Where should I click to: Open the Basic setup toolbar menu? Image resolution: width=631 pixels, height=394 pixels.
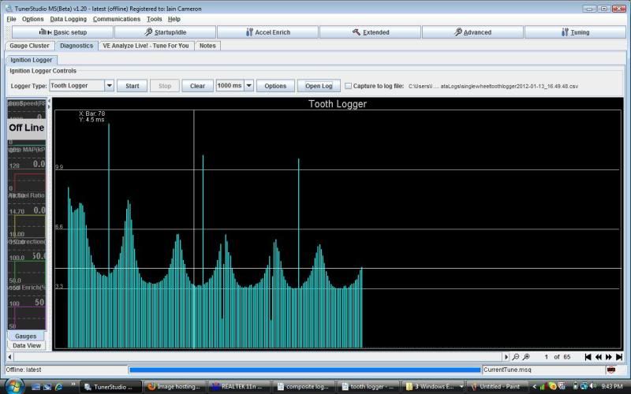pos(62,32)
